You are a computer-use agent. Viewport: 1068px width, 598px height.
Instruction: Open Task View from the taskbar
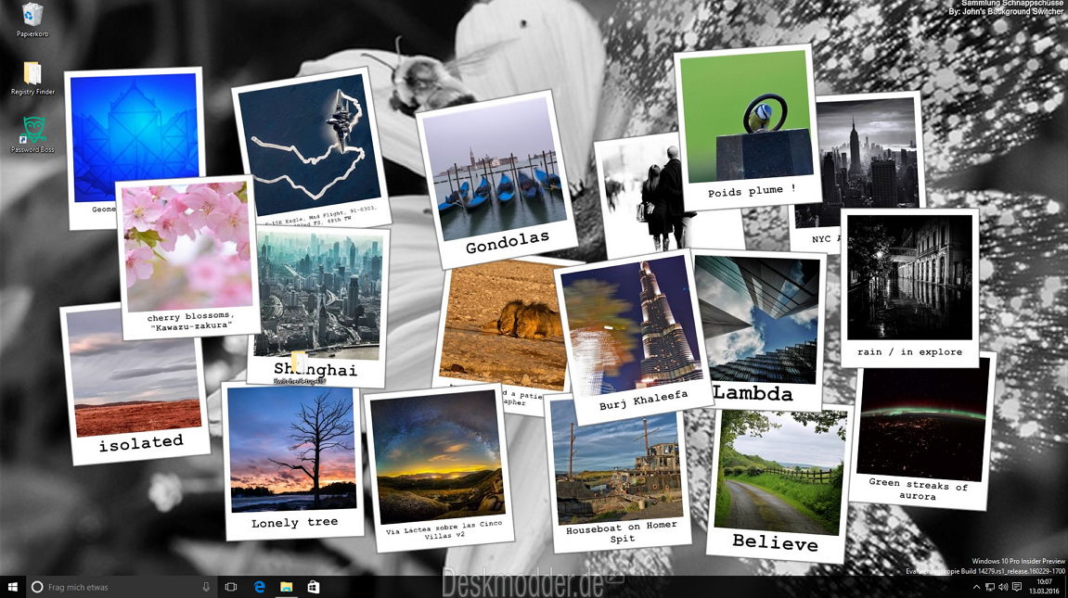tap(231, 587)
